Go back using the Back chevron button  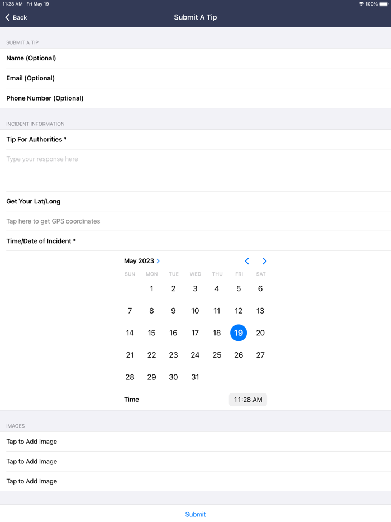[x=16, y=17]
